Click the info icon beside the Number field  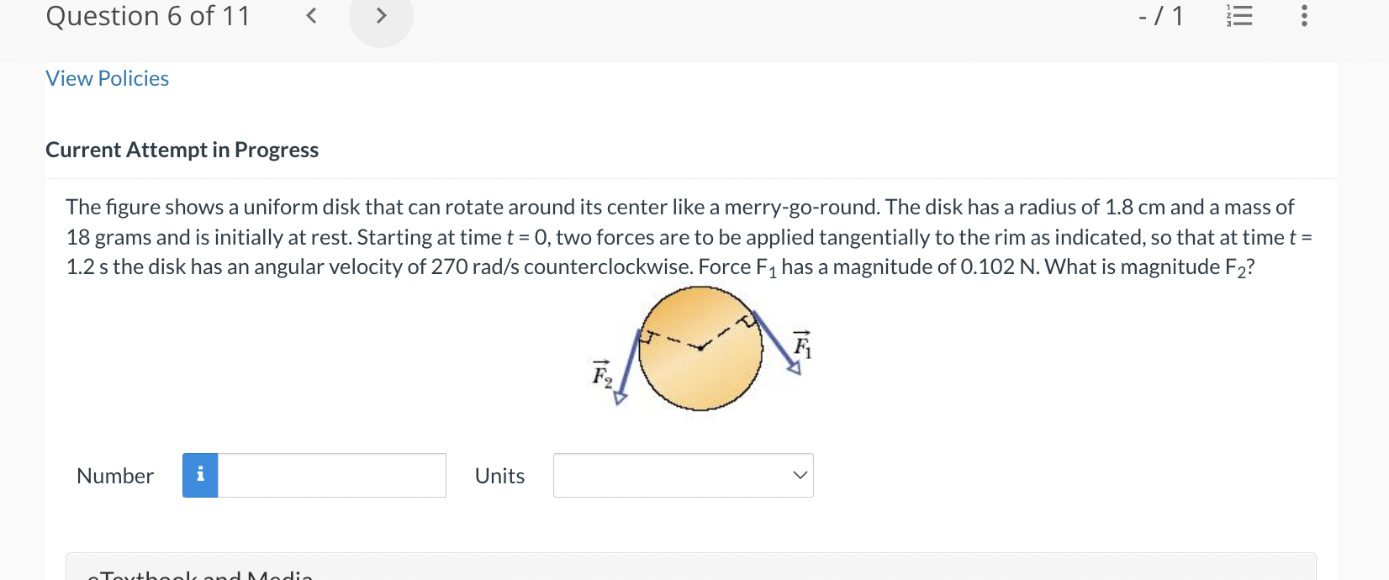pyautogui.click(x=199, y=475)
